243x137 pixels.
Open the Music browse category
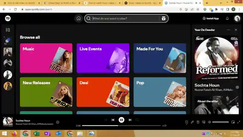pos(46,58)
